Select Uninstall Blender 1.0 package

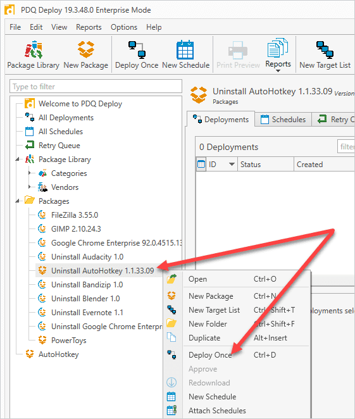coord(85,298)
